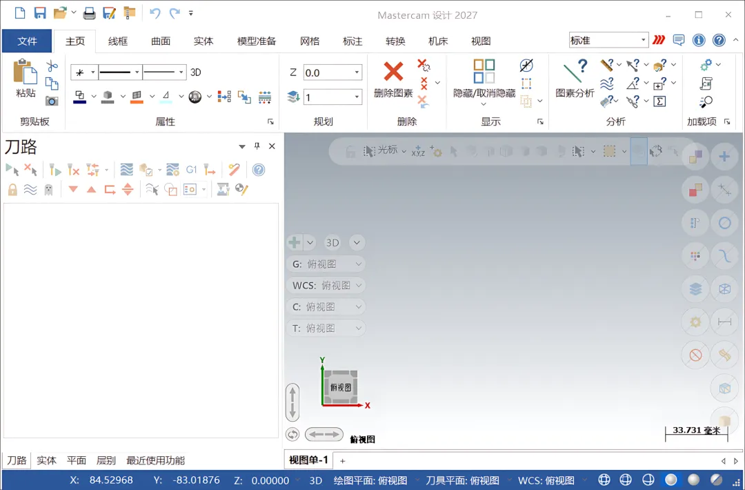Click the Save icon in quick access toolbar
The image size is (745, 490).
[x=40, y=13]
